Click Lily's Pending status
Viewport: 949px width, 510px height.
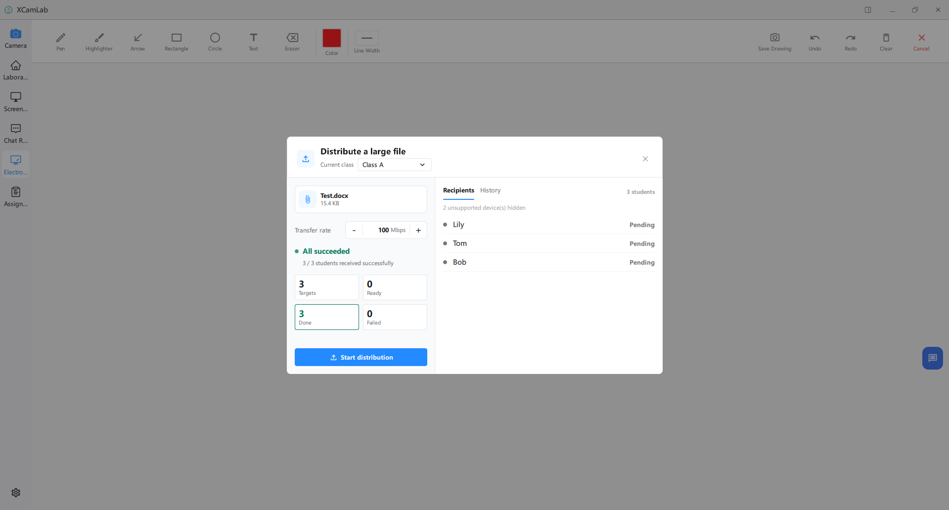(642, 225)
